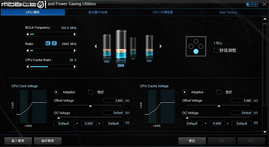Click the 39 X cache ratio value
The height and width of the screenshot is (147, 269).
tap(73, 60)
